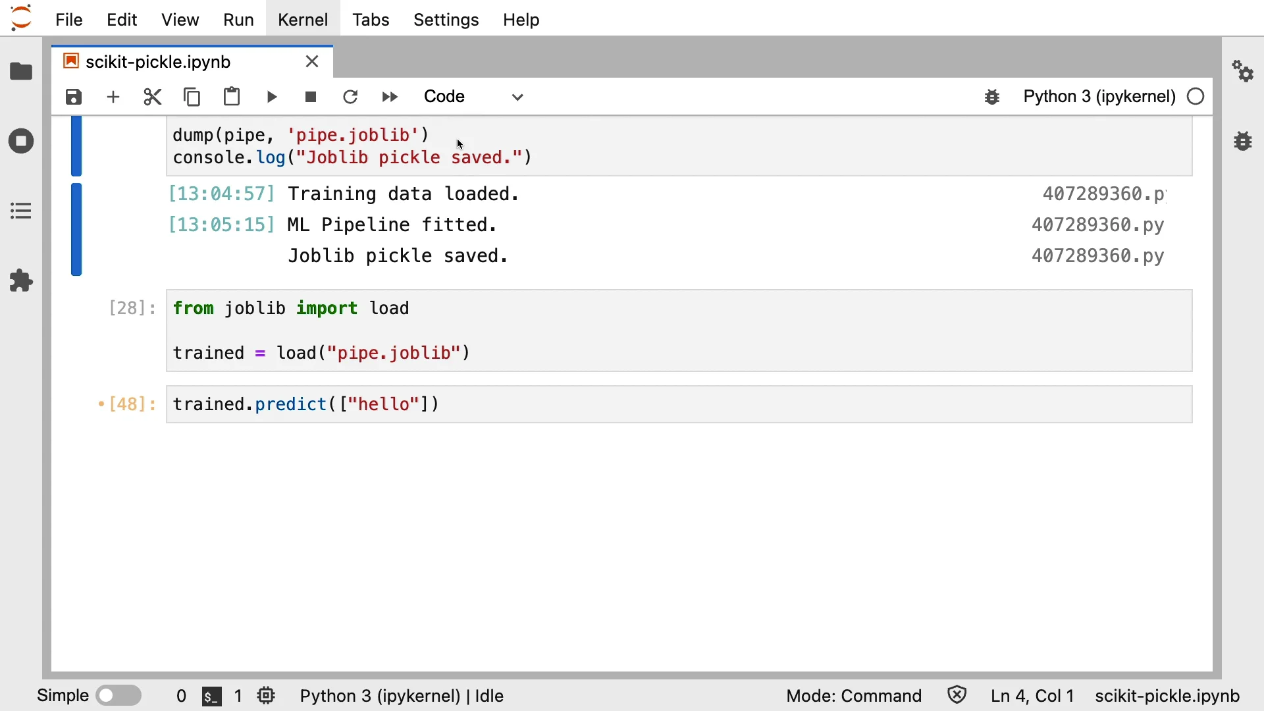Click the Python 3 (ipykernel) | Idle status
This screenshot has height=711, width=1264.
402,696
